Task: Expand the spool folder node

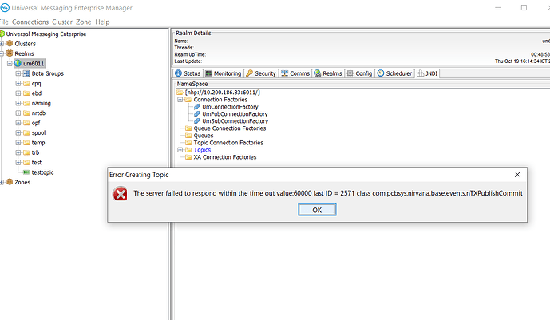Action: (18, 132)
